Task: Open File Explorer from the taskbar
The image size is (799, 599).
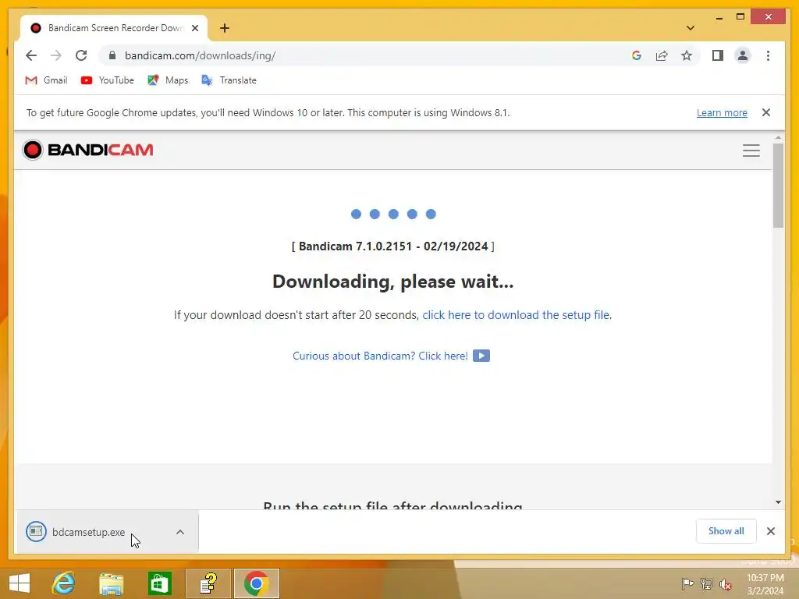Action: click(x=112, y=583)
